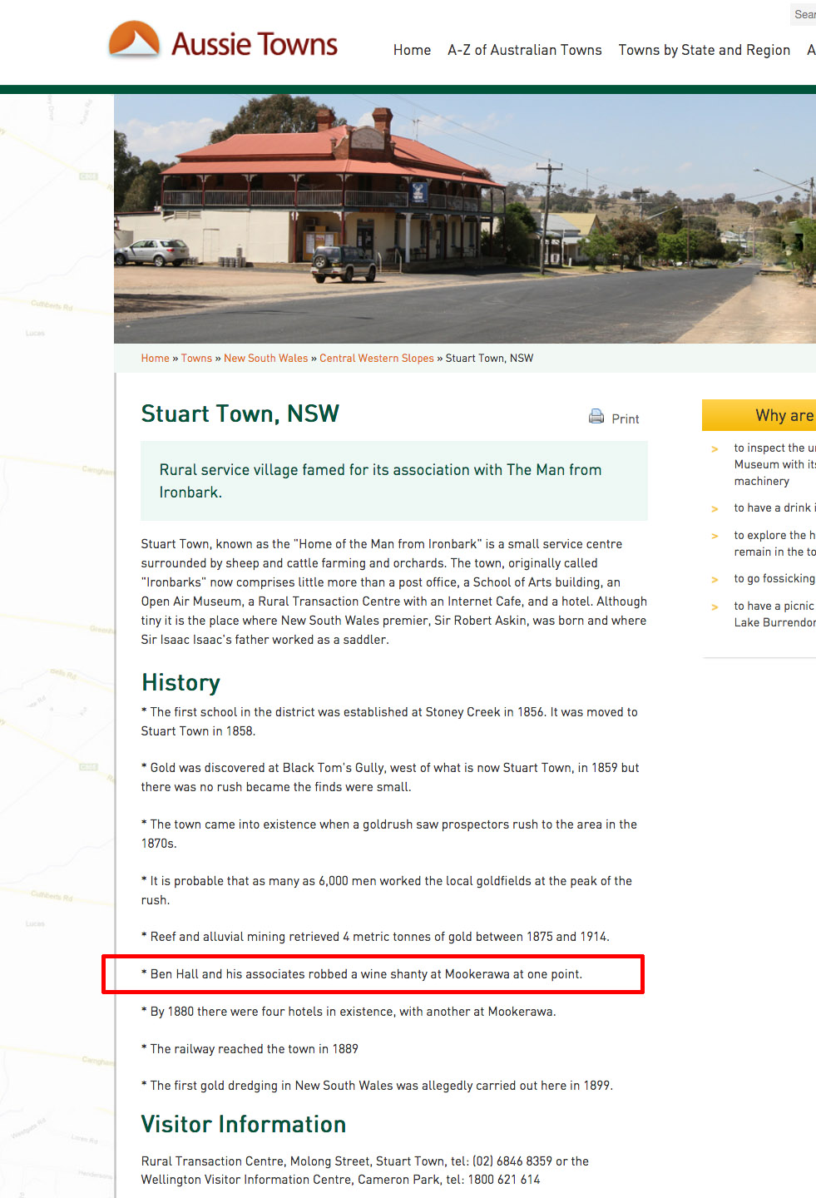This screenshot has width=816, height=1198.
Task: Click the History section heading
Action: [x=181, y=683]
